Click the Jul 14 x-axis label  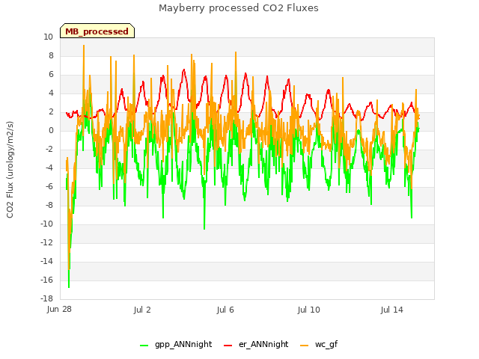click(x=392, y=310)
